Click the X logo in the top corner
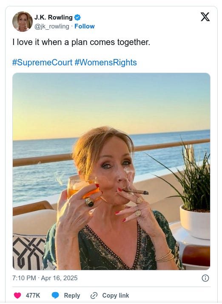 tap(205, 17)
